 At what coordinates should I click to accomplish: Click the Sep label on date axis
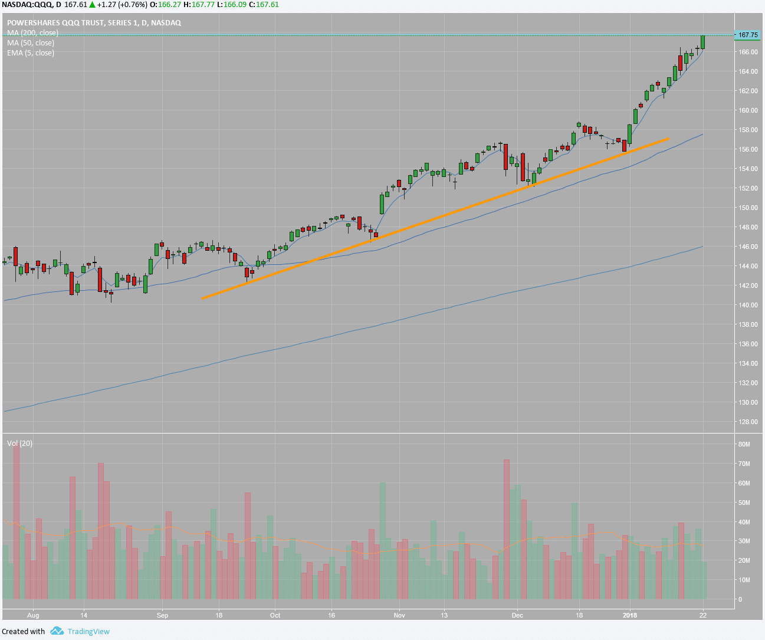162,615
